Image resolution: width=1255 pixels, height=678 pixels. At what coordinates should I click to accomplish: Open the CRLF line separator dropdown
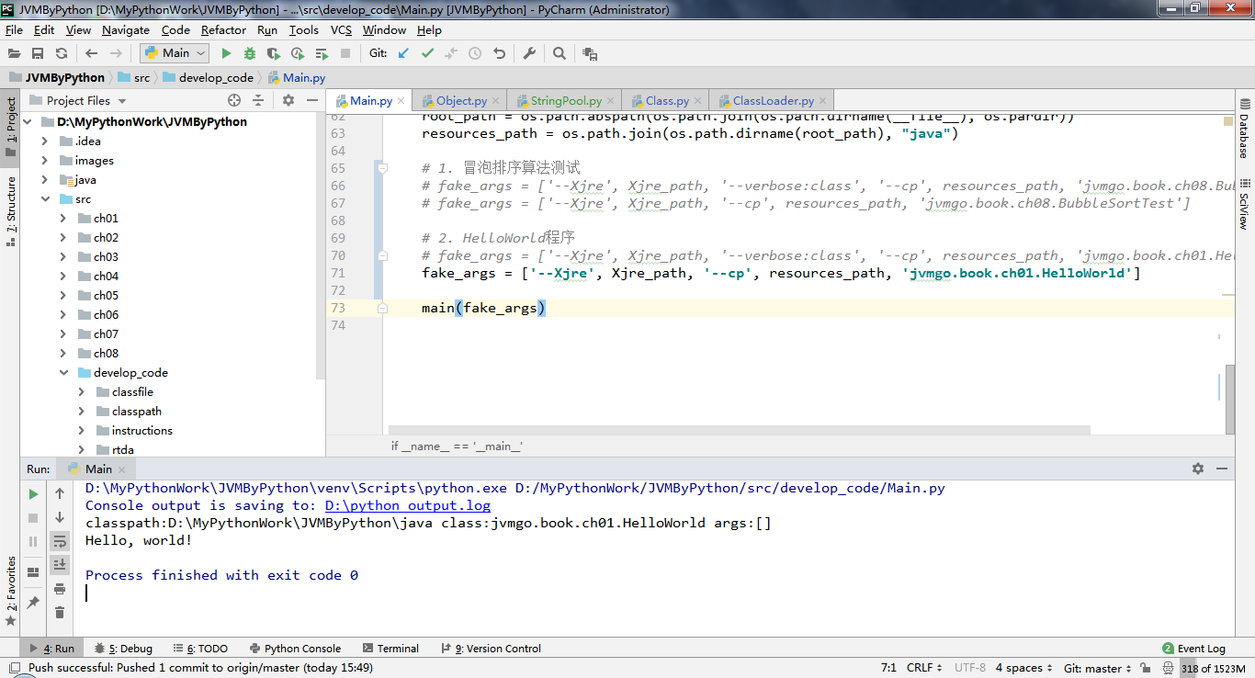925,668
